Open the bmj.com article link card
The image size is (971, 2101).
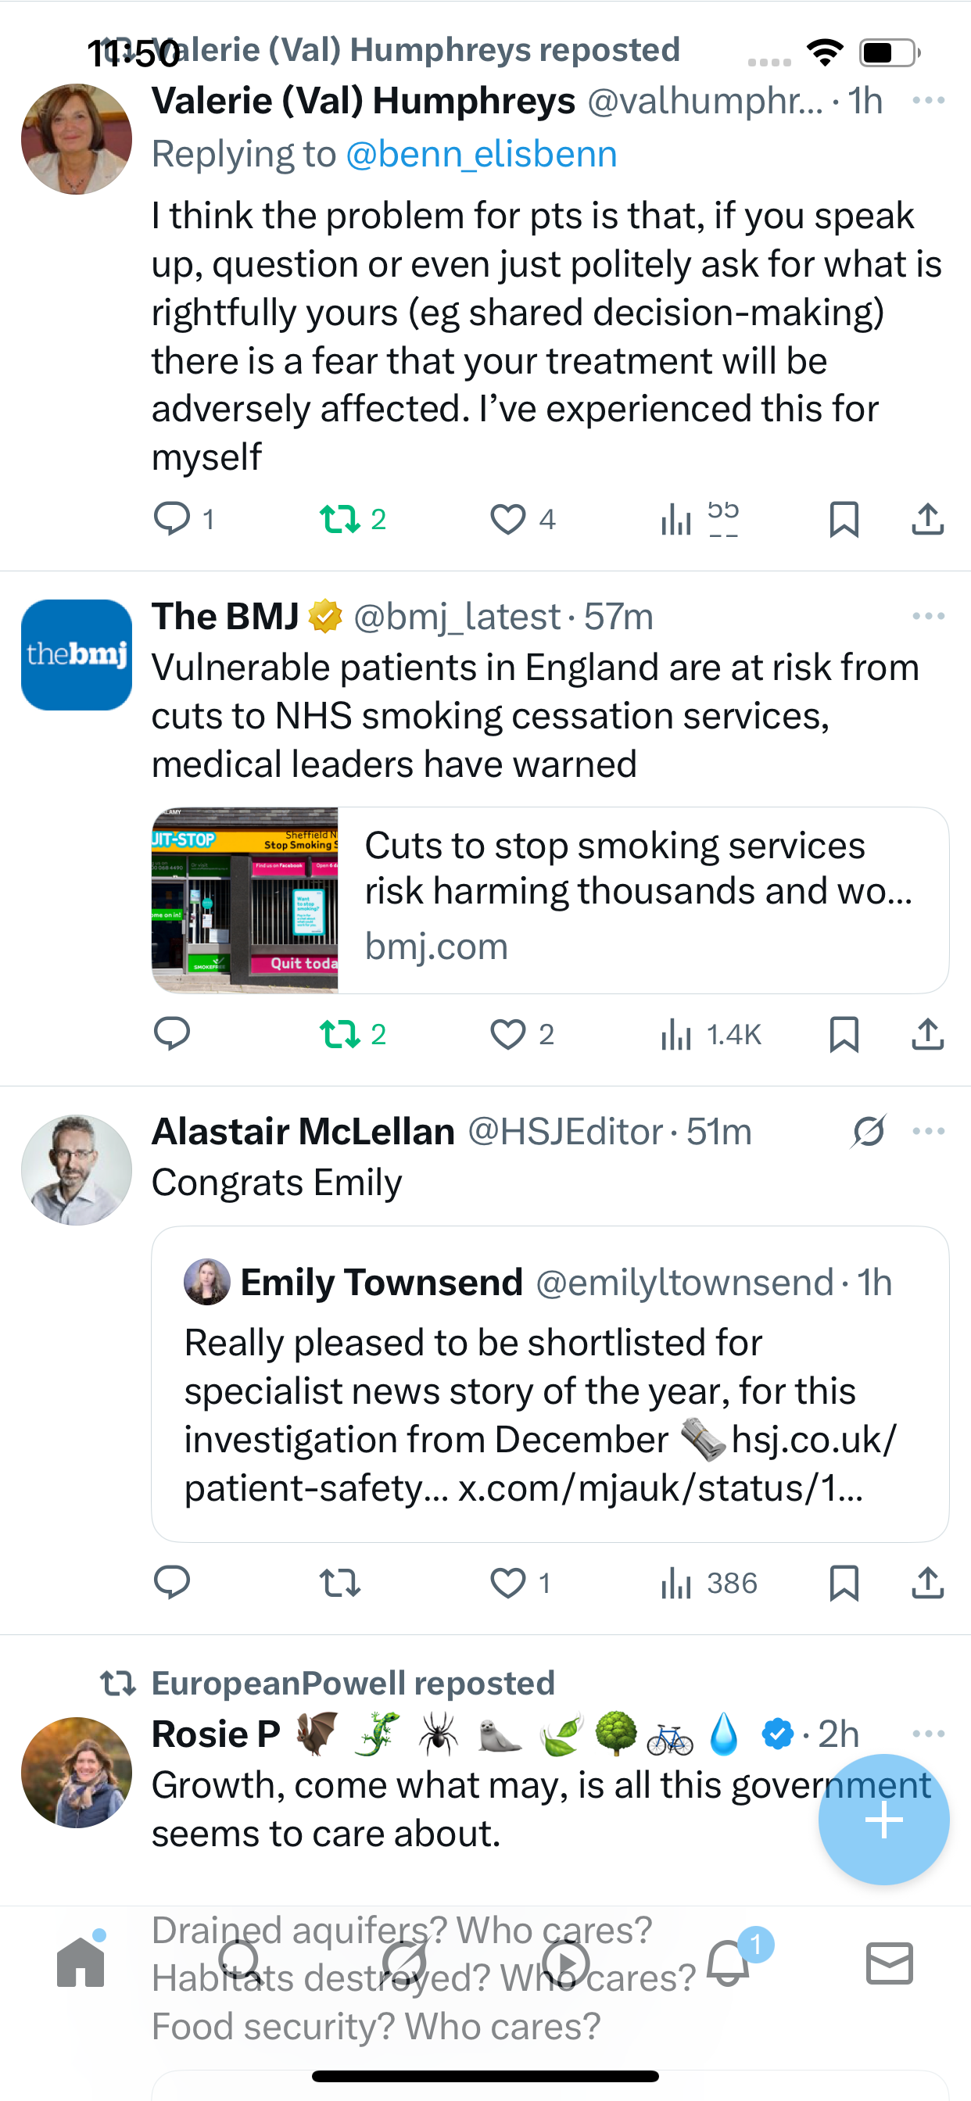tap(549, 900)
